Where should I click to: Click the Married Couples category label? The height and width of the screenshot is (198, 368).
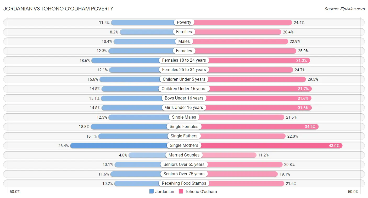(x=184, y=155)
